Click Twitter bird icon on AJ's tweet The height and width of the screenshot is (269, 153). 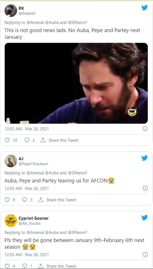144,158
